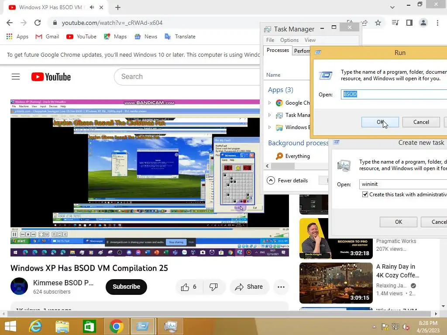Open Apps bookmark shortcut
The height and width of the screenshot is (335, 447).
[17, 37]
